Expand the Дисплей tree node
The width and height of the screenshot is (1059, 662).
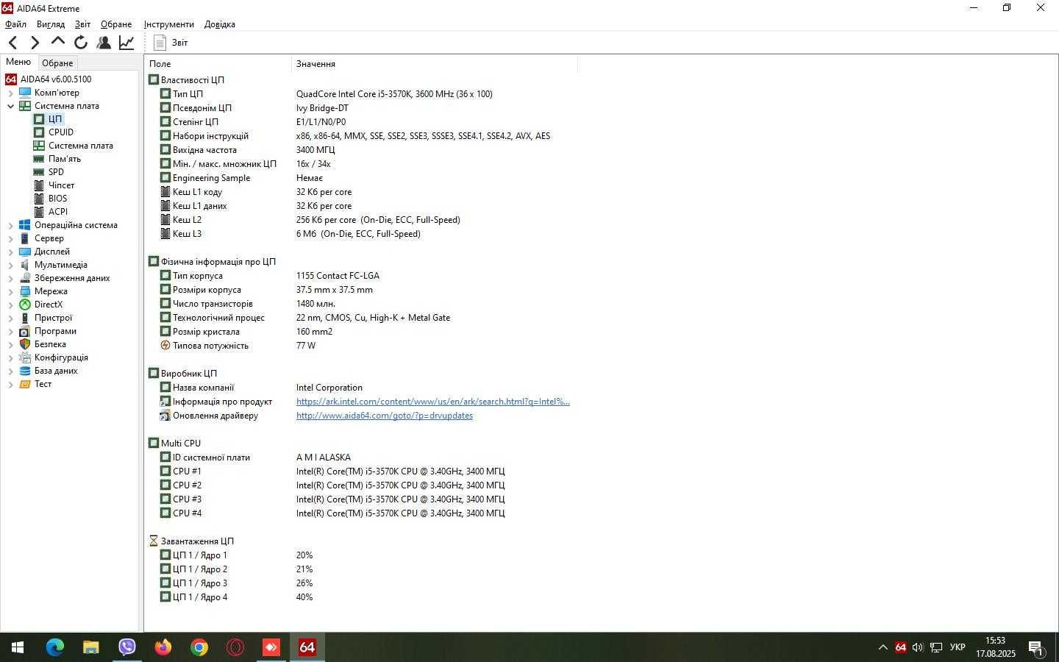[x=10, y=252]
